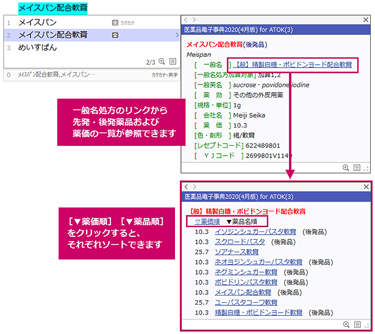Go forward in upper dictionary window
The height and width of the screenshot is (334, 375).
click(x=194, y=20)
